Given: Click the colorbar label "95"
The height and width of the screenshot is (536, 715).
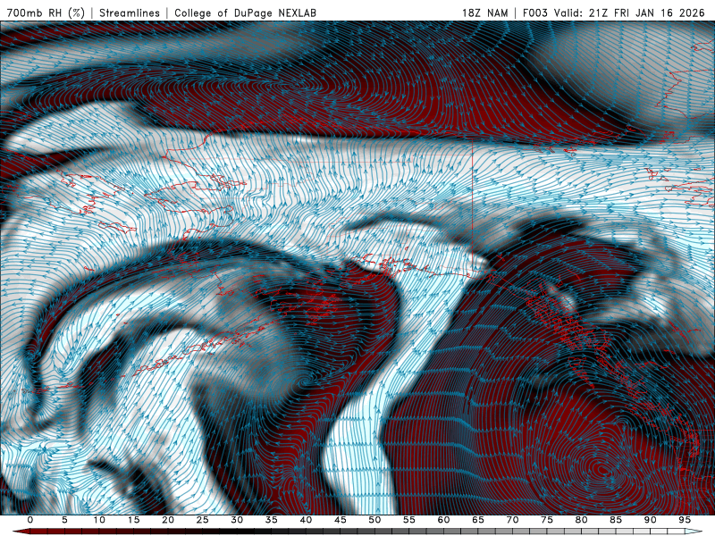Looking at the screenshot, I should (x=685, y=520).
